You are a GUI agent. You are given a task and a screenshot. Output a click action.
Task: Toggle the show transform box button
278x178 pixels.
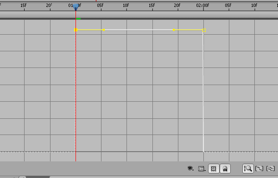point(214,169)
